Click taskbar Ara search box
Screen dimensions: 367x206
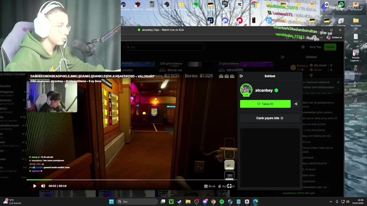(137, 202)
